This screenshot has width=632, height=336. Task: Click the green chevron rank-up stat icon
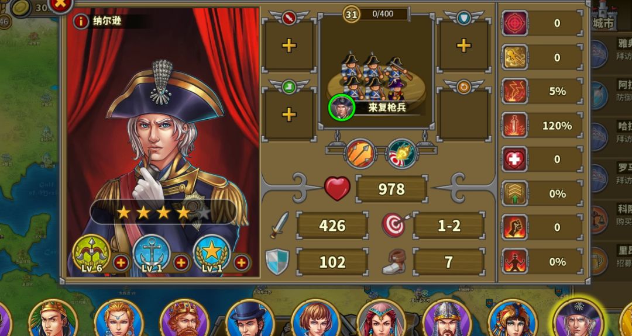click(515, 193)
